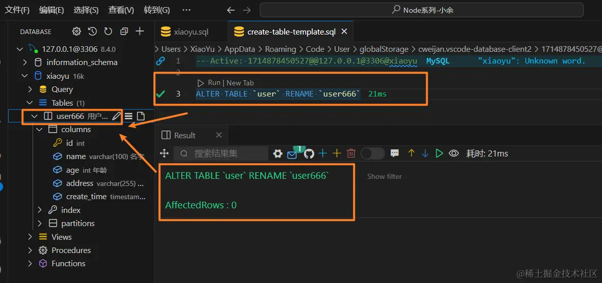Flip the dark switch in the result toolbar
The width and height of the screenshot is (602, 283).
(x=373, y=153)
